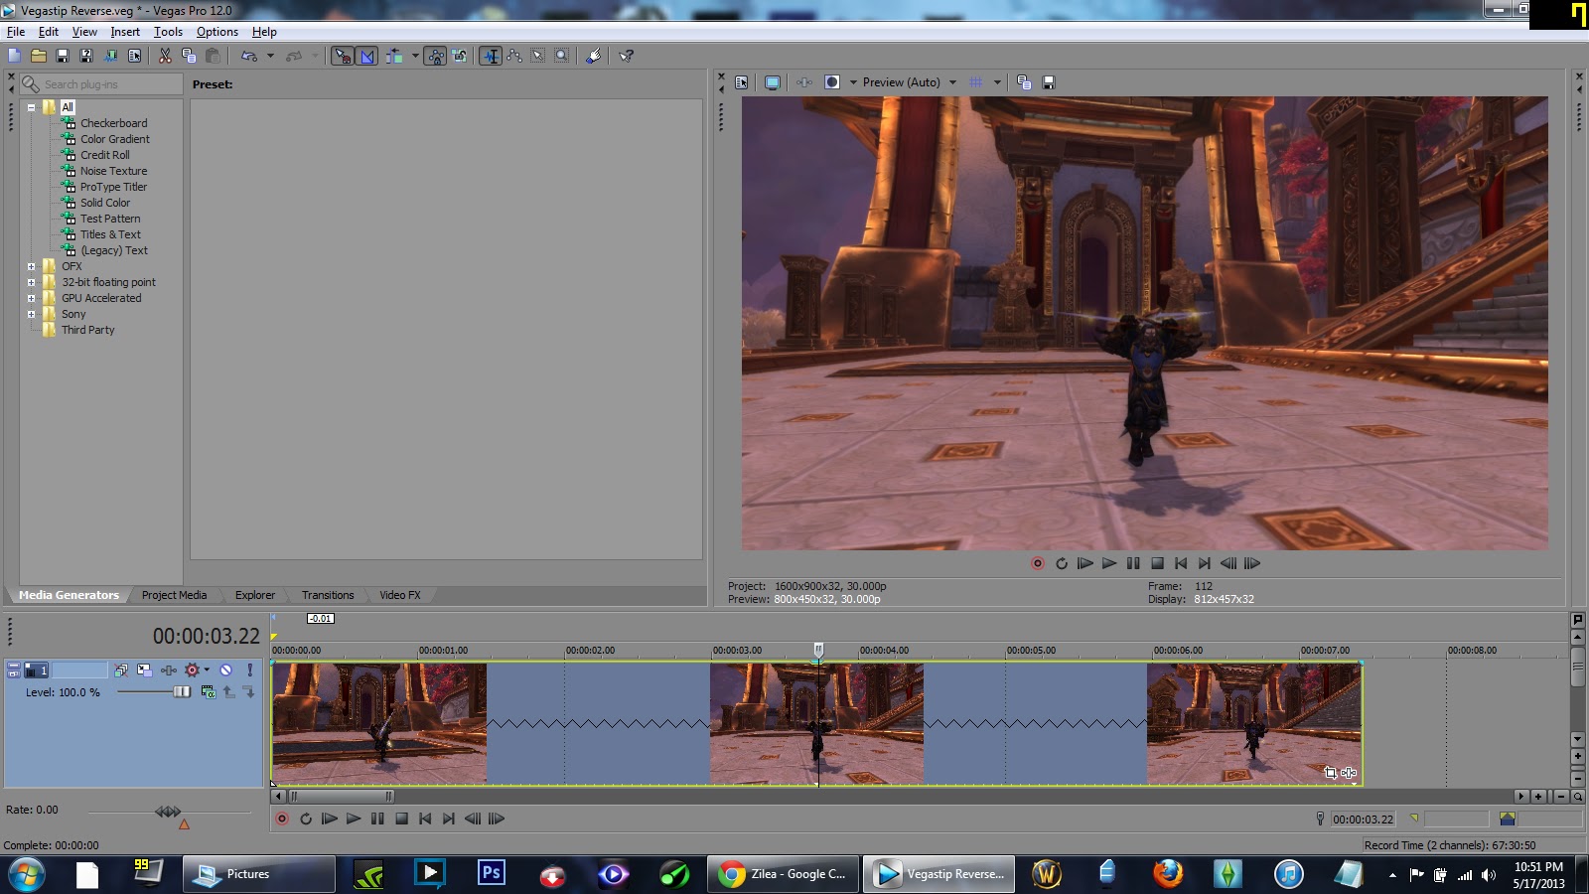Collapse the All folder in plug-in tree
Screen dimensions: 1589x894
(31, 107)
